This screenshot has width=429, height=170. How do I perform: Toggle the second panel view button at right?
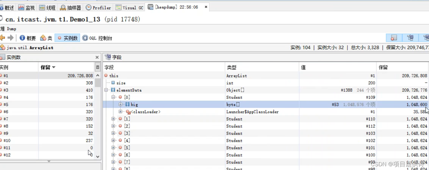[x=410, y=38]
